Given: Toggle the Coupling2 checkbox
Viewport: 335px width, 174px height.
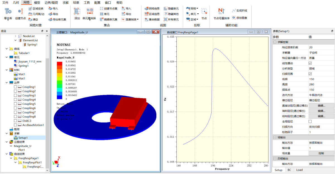Looking at the screenshot, I should [16, 91].
